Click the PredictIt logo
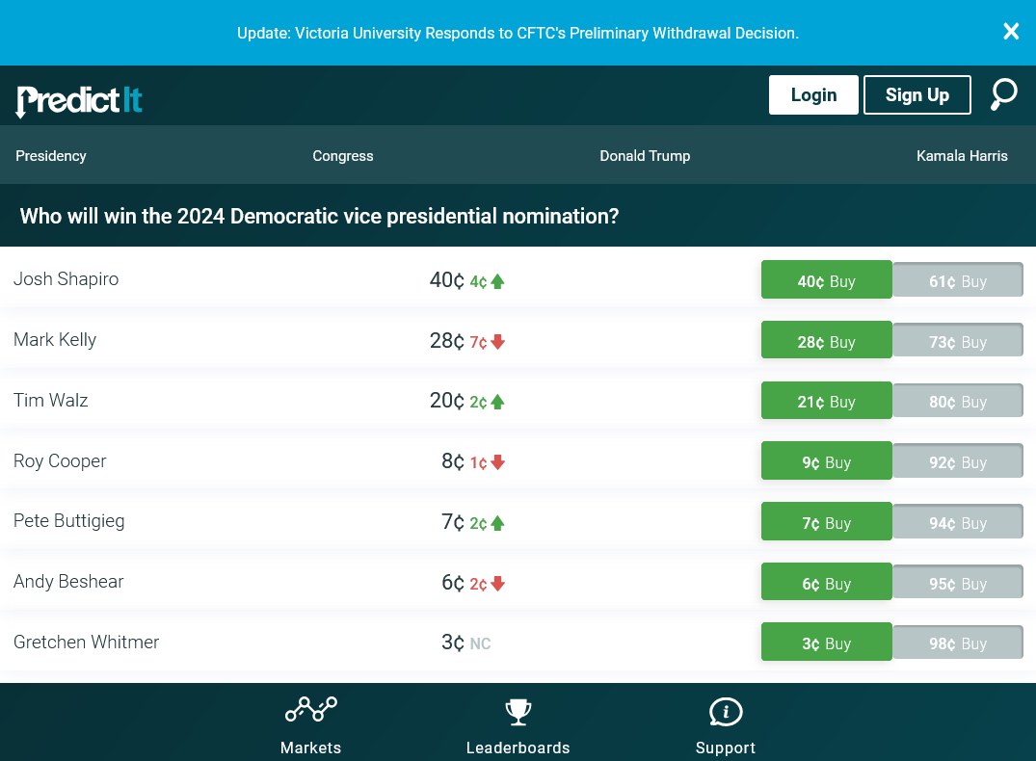1036x761 pixels. (79, 99)
